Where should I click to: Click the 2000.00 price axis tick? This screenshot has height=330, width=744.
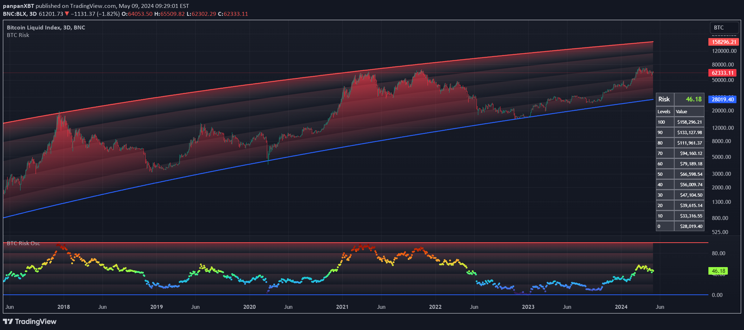[722, 187]
